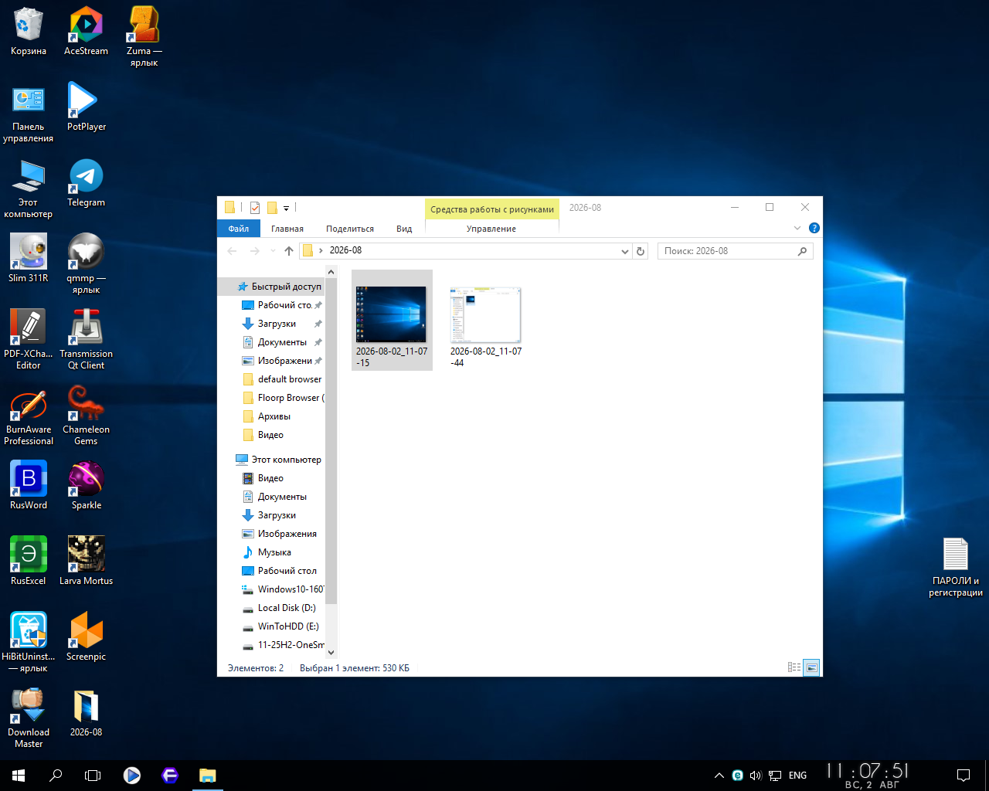Open Task View on the taskbar
The image size is (989, 791).
(x=93, y=776)
